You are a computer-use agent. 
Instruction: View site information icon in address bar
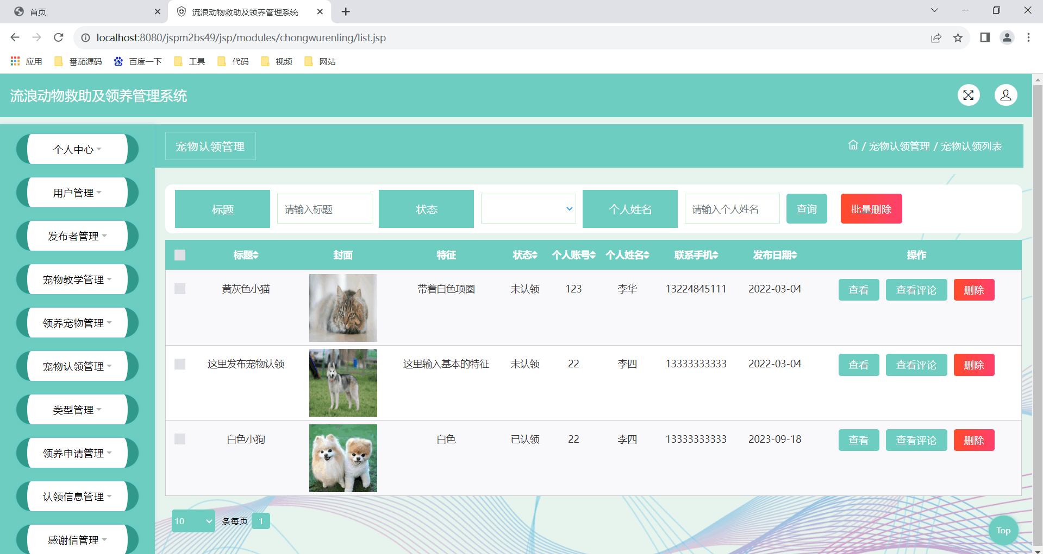[85, 37]
